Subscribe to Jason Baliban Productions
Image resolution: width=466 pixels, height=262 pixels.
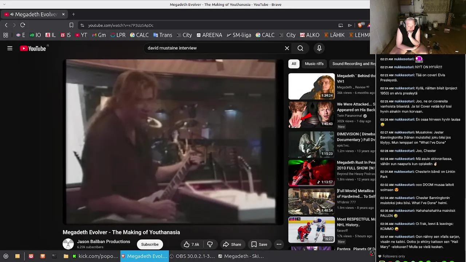150,245
